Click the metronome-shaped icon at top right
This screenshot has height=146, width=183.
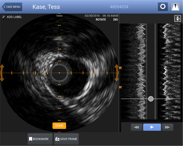(x=175, y=7)
